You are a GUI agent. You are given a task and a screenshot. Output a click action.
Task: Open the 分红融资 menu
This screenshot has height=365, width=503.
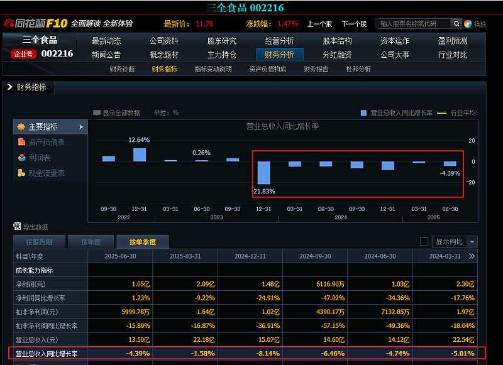(337, 55)
